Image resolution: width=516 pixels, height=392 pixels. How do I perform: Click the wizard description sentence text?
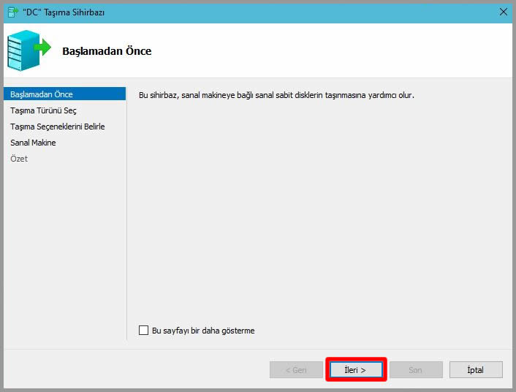[x=276, y=95]
